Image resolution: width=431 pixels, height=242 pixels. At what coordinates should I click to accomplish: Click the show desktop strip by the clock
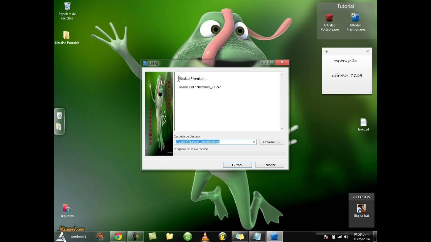pyautogui.click(x=375, y=236)
